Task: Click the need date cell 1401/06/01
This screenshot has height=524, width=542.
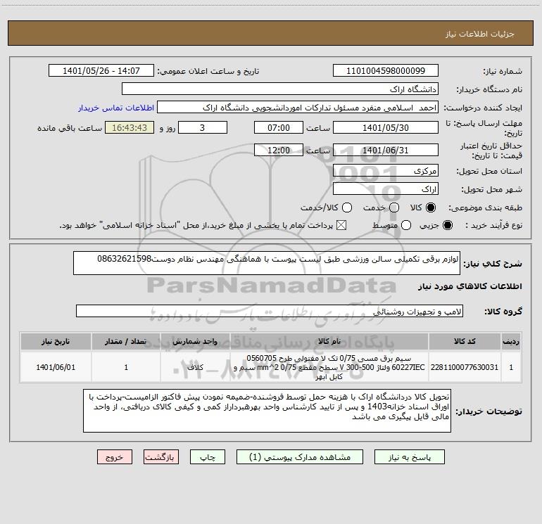Action: point(56,367)
